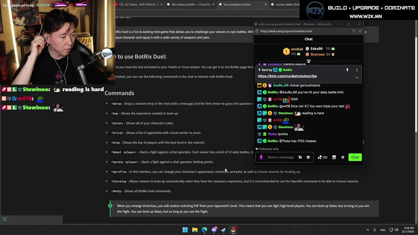The image size is (418, 235).
Task: Click the zoom icon in popout address bar
Action: coord(354,31)
